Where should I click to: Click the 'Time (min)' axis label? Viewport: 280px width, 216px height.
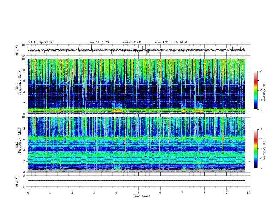click(141, 196)
